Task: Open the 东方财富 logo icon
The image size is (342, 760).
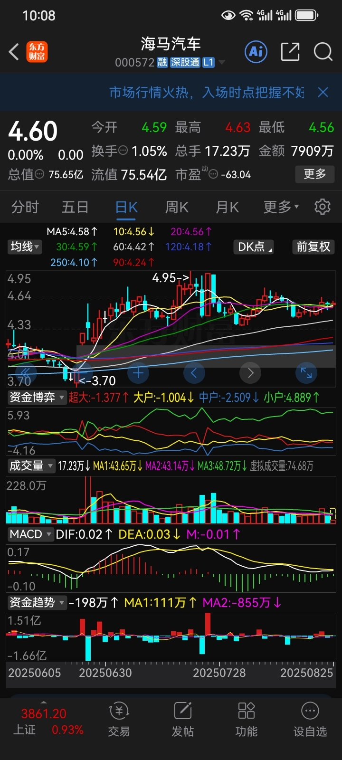Action: [x=37, y=52]
